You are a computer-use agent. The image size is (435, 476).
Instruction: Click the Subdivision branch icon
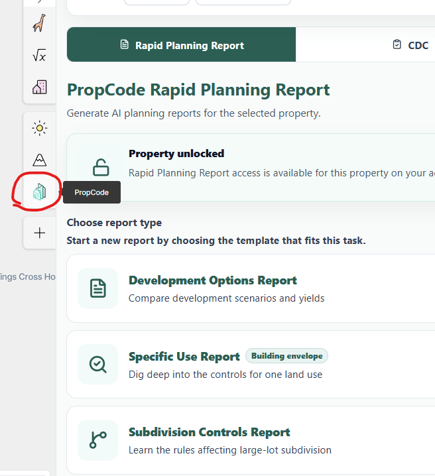pos(97,440)
